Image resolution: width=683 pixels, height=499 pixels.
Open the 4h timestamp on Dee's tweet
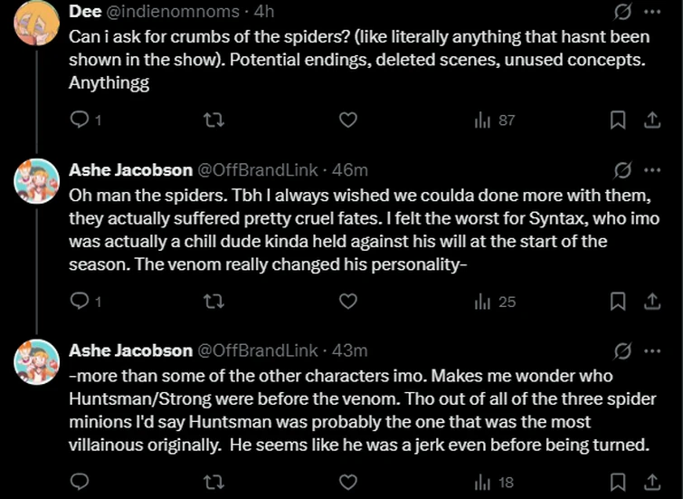click(x=264, y=13)
